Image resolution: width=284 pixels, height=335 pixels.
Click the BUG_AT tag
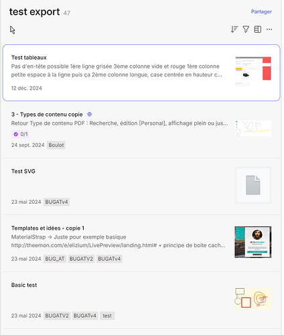[x=55, y=259]
